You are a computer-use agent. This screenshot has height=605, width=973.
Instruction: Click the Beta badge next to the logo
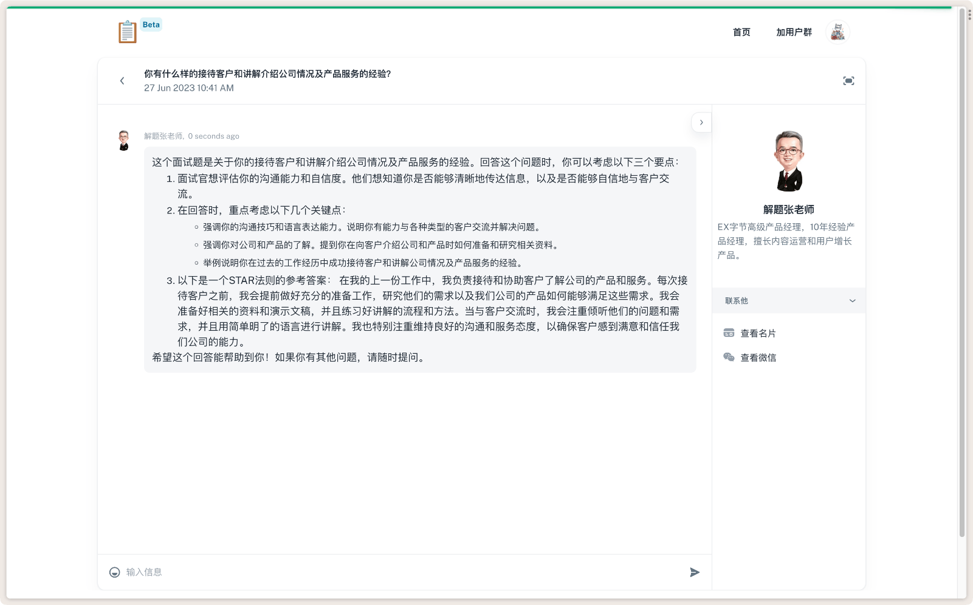[x=150, y=24]
